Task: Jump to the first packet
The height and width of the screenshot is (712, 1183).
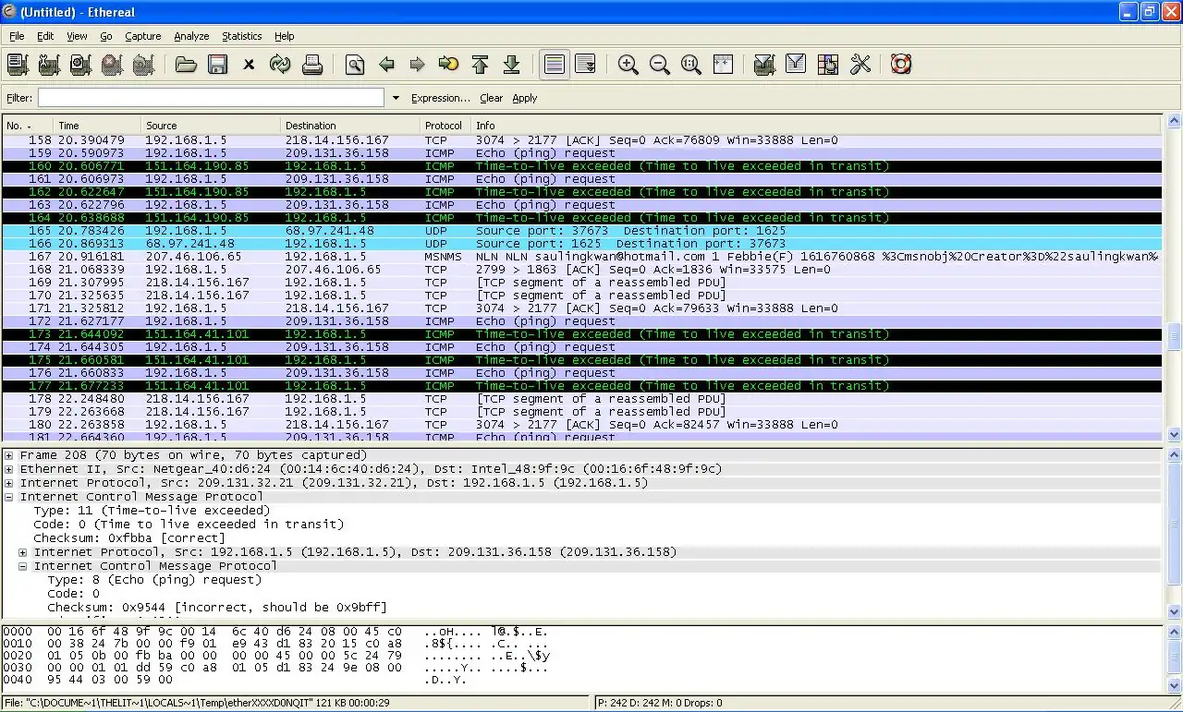Action: pos(480,65)
